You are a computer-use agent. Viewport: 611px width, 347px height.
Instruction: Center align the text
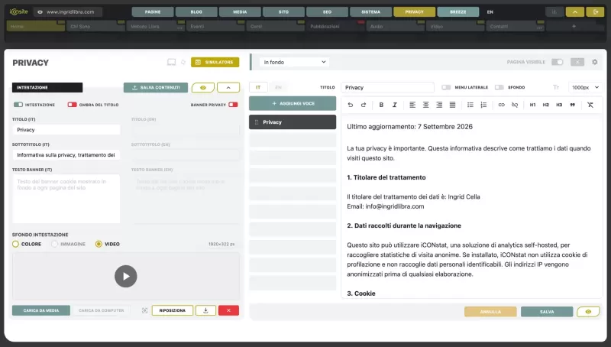tap(426, 105)
